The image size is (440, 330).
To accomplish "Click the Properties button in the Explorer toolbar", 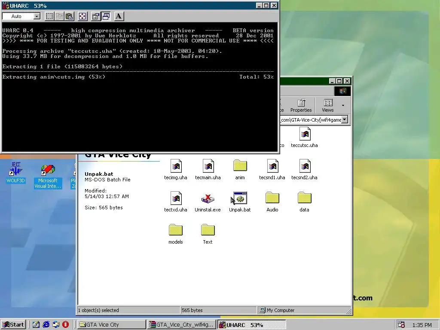I will (x=301, y=106).
